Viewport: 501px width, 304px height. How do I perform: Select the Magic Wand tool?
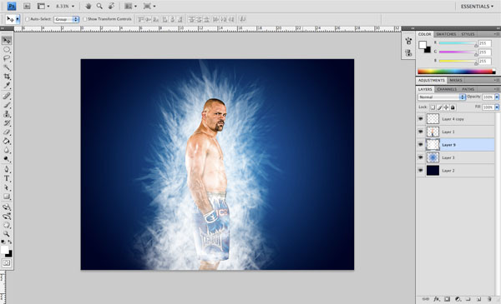7,67
